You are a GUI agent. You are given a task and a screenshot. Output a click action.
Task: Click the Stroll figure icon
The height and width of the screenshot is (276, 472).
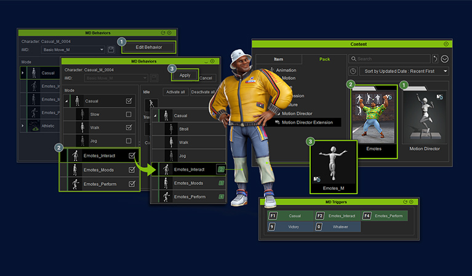(171, 129)
